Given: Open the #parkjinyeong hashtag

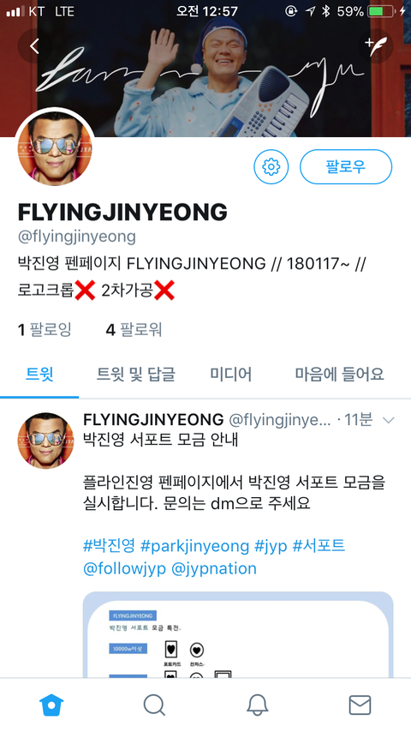Looking at the screenshot, I should (x=195, y=546).
